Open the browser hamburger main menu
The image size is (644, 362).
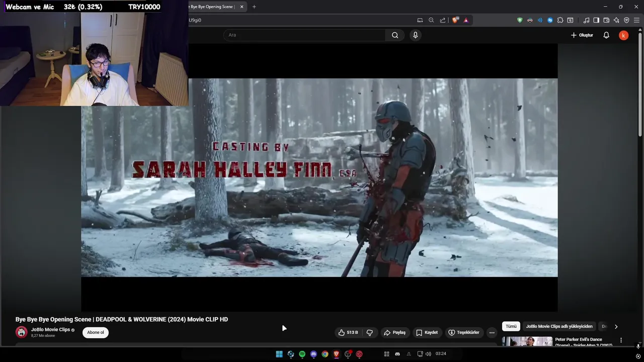click(x=636, y=20)
